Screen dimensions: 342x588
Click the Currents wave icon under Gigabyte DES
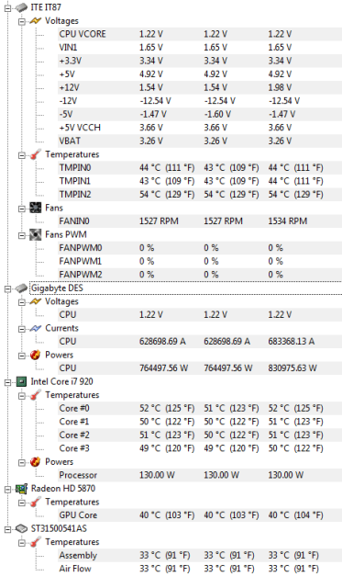[36, 329]
